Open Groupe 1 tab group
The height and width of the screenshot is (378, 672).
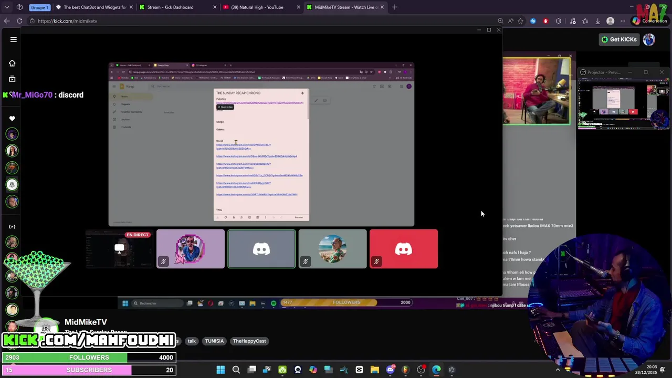[x=39, y=7]
